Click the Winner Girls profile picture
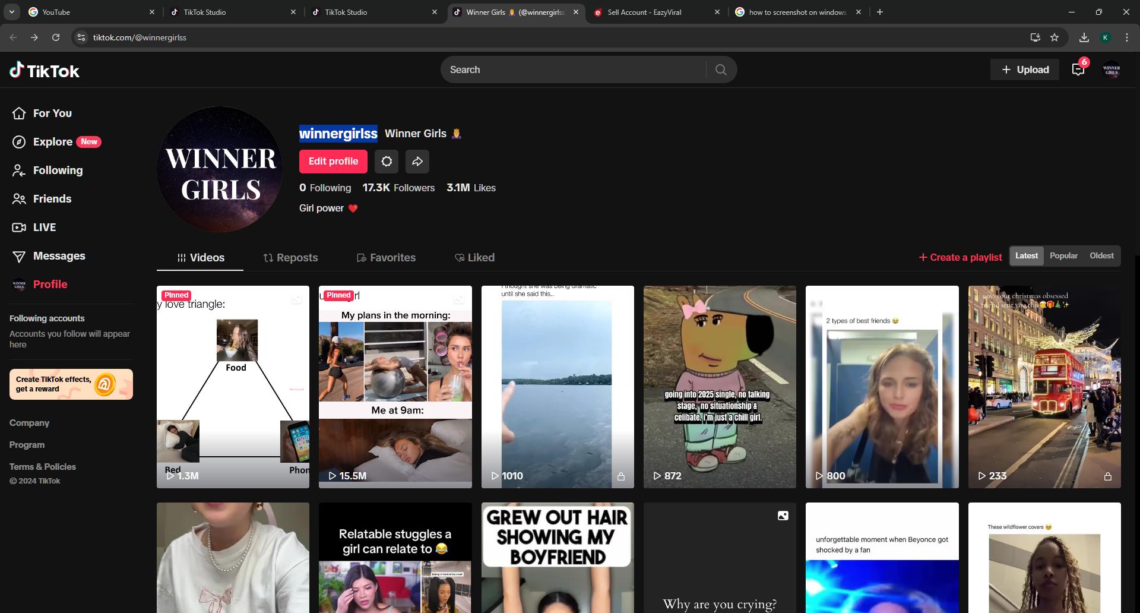The width and height of the screenshot is (1140, 613). [220, 169]
